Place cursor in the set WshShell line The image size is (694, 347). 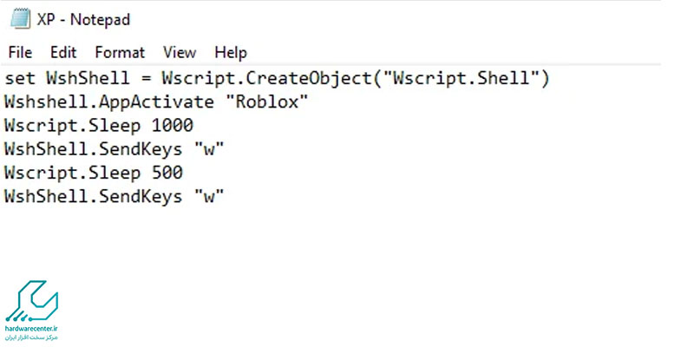(x=277, y=79)
